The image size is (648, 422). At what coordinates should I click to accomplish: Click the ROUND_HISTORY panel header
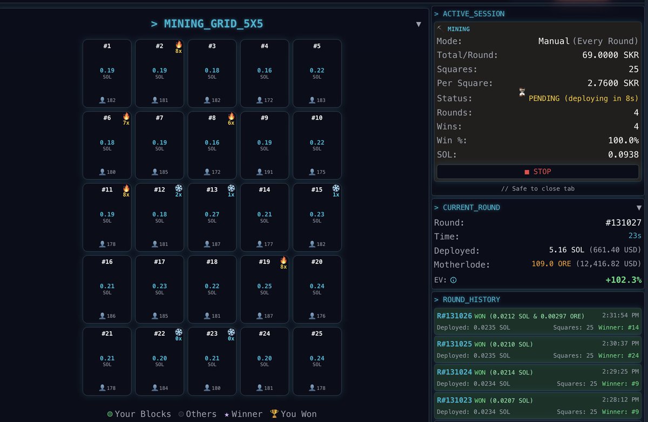(467, 300)
